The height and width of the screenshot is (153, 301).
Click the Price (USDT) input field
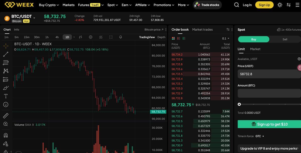pyautogui.click(x=269, y=74)
